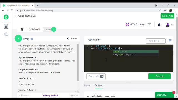Screen dimensions: 178x100
Task: Go to the Previous question
Action: (24, 96)
